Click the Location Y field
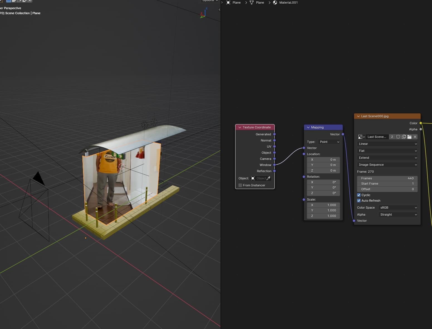This screenshot has width=432, height=329. point(323,165)
